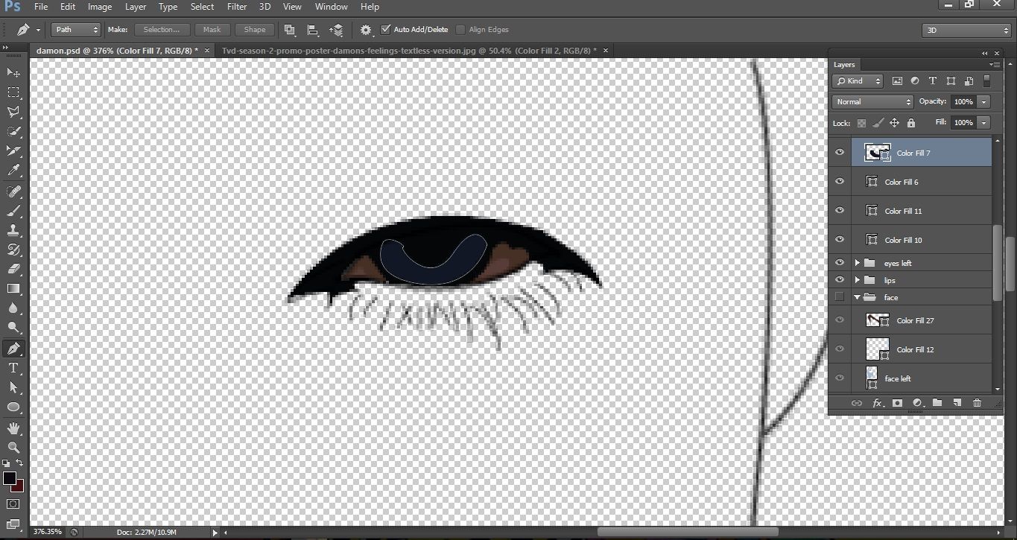Select the Polygonal Lasso tool

pos(13,112)
